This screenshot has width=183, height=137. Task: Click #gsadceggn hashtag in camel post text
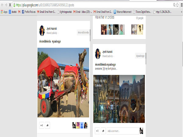[56, 41]
